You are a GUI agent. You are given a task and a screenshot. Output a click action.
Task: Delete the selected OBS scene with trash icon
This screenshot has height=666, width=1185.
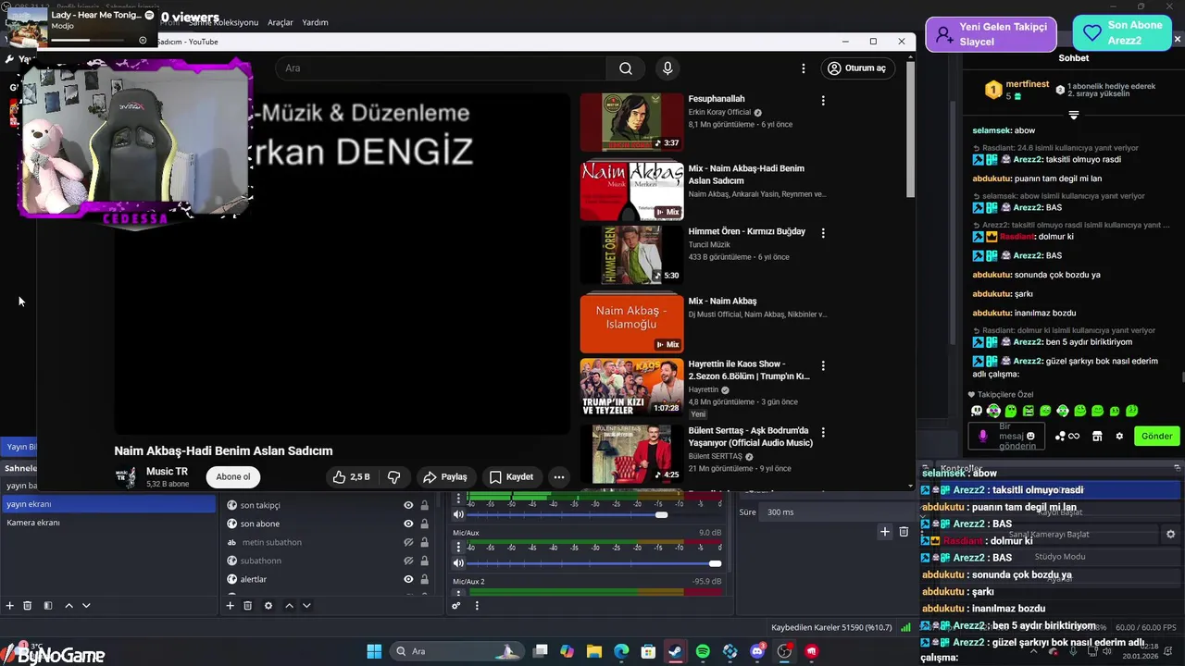pyautogui.click(x=28, y=606)
